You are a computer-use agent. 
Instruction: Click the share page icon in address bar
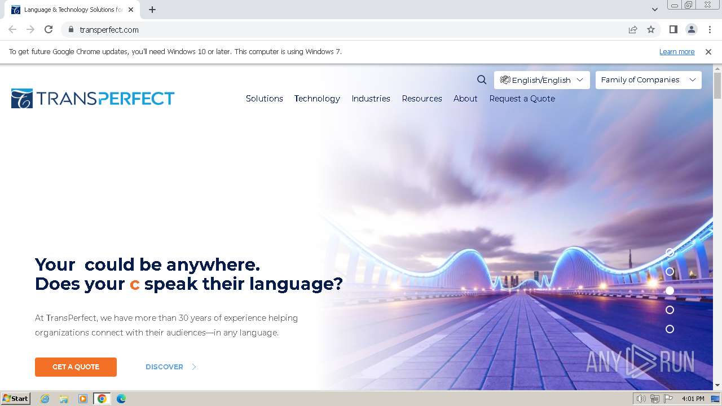633,30
